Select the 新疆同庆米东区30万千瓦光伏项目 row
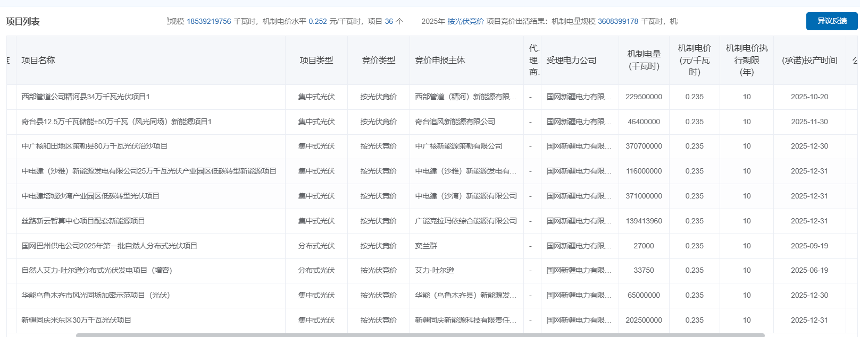 [x=77, y=320]
